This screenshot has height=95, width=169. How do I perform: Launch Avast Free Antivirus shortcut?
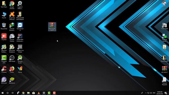pos(12,16)
